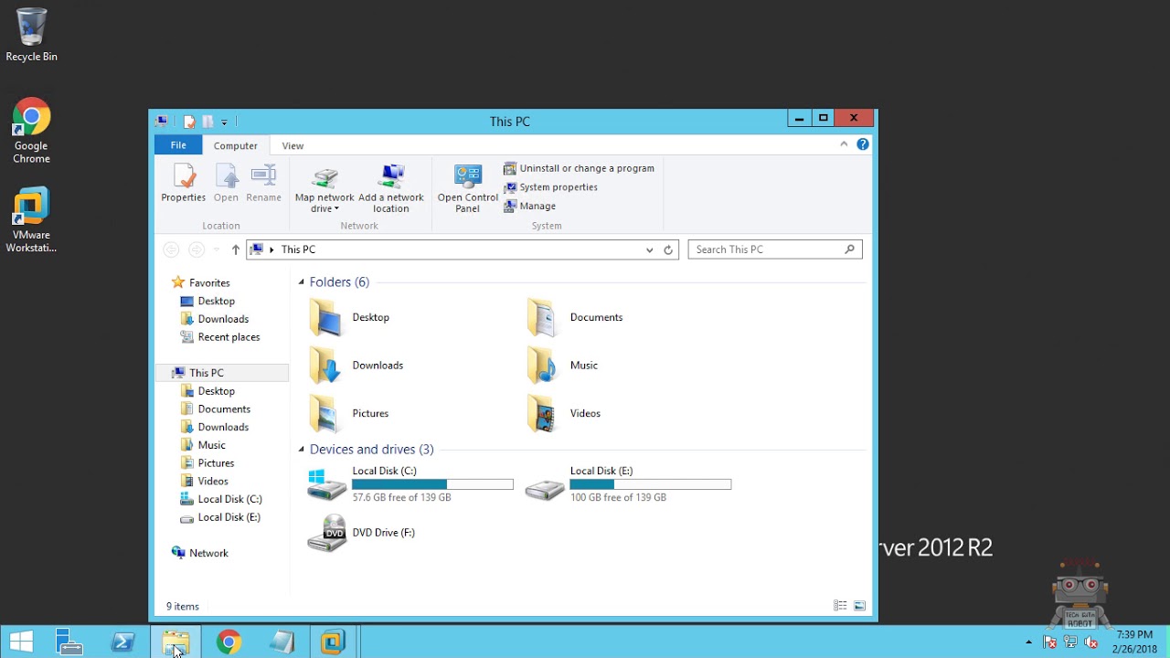Open recent locations dropdown arrow
This screenshot has width=1170, height=658.
pos(216,249)
